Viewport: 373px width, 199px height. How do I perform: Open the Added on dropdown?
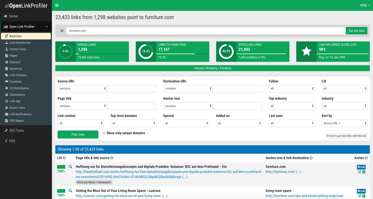(239, 123)
